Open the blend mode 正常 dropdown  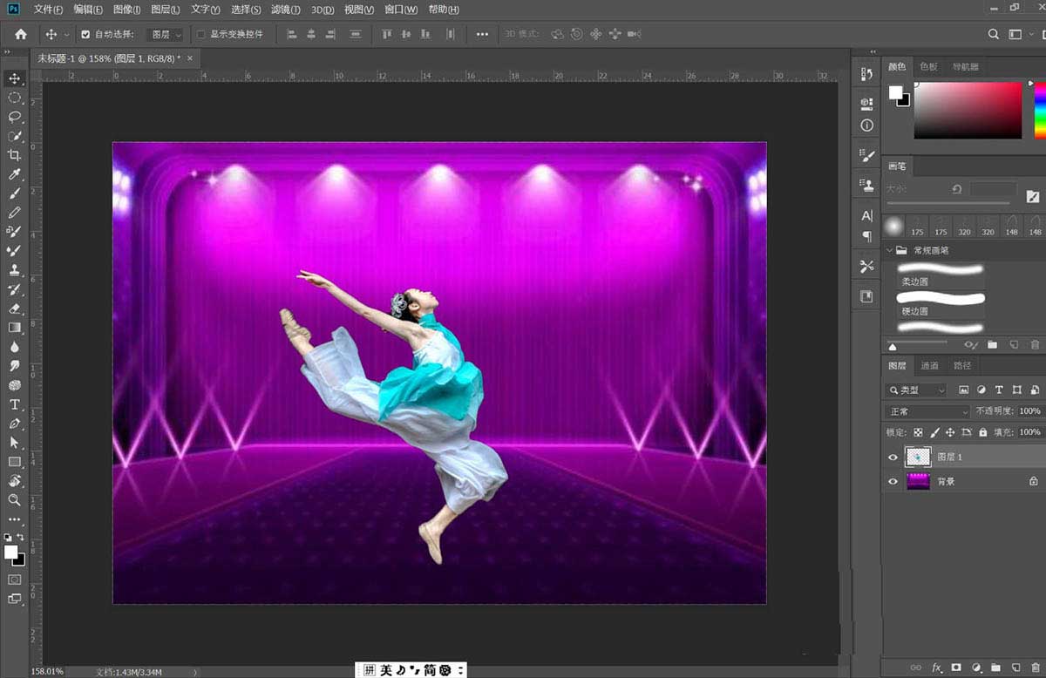click(927, 411)
